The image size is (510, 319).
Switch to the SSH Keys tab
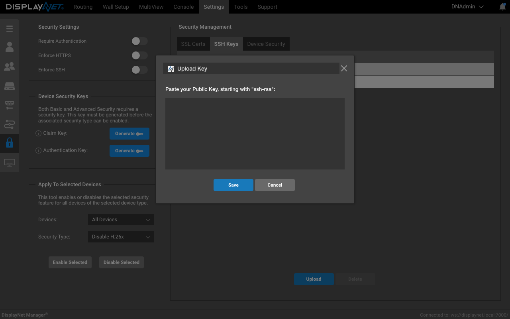(226, 44)
